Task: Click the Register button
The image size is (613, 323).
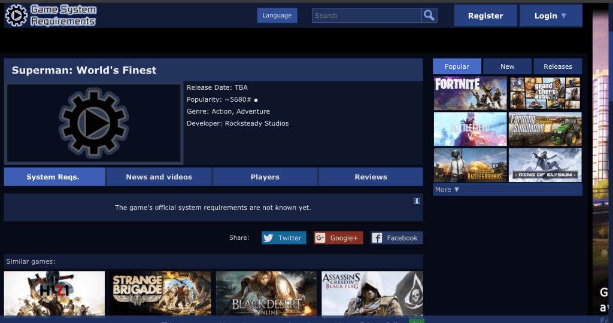Action: click(485, 16)
